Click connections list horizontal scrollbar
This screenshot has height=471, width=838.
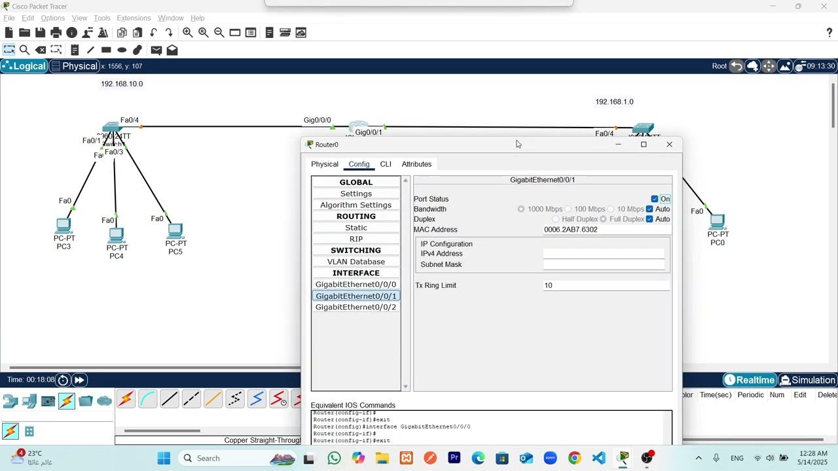[162, 430]
